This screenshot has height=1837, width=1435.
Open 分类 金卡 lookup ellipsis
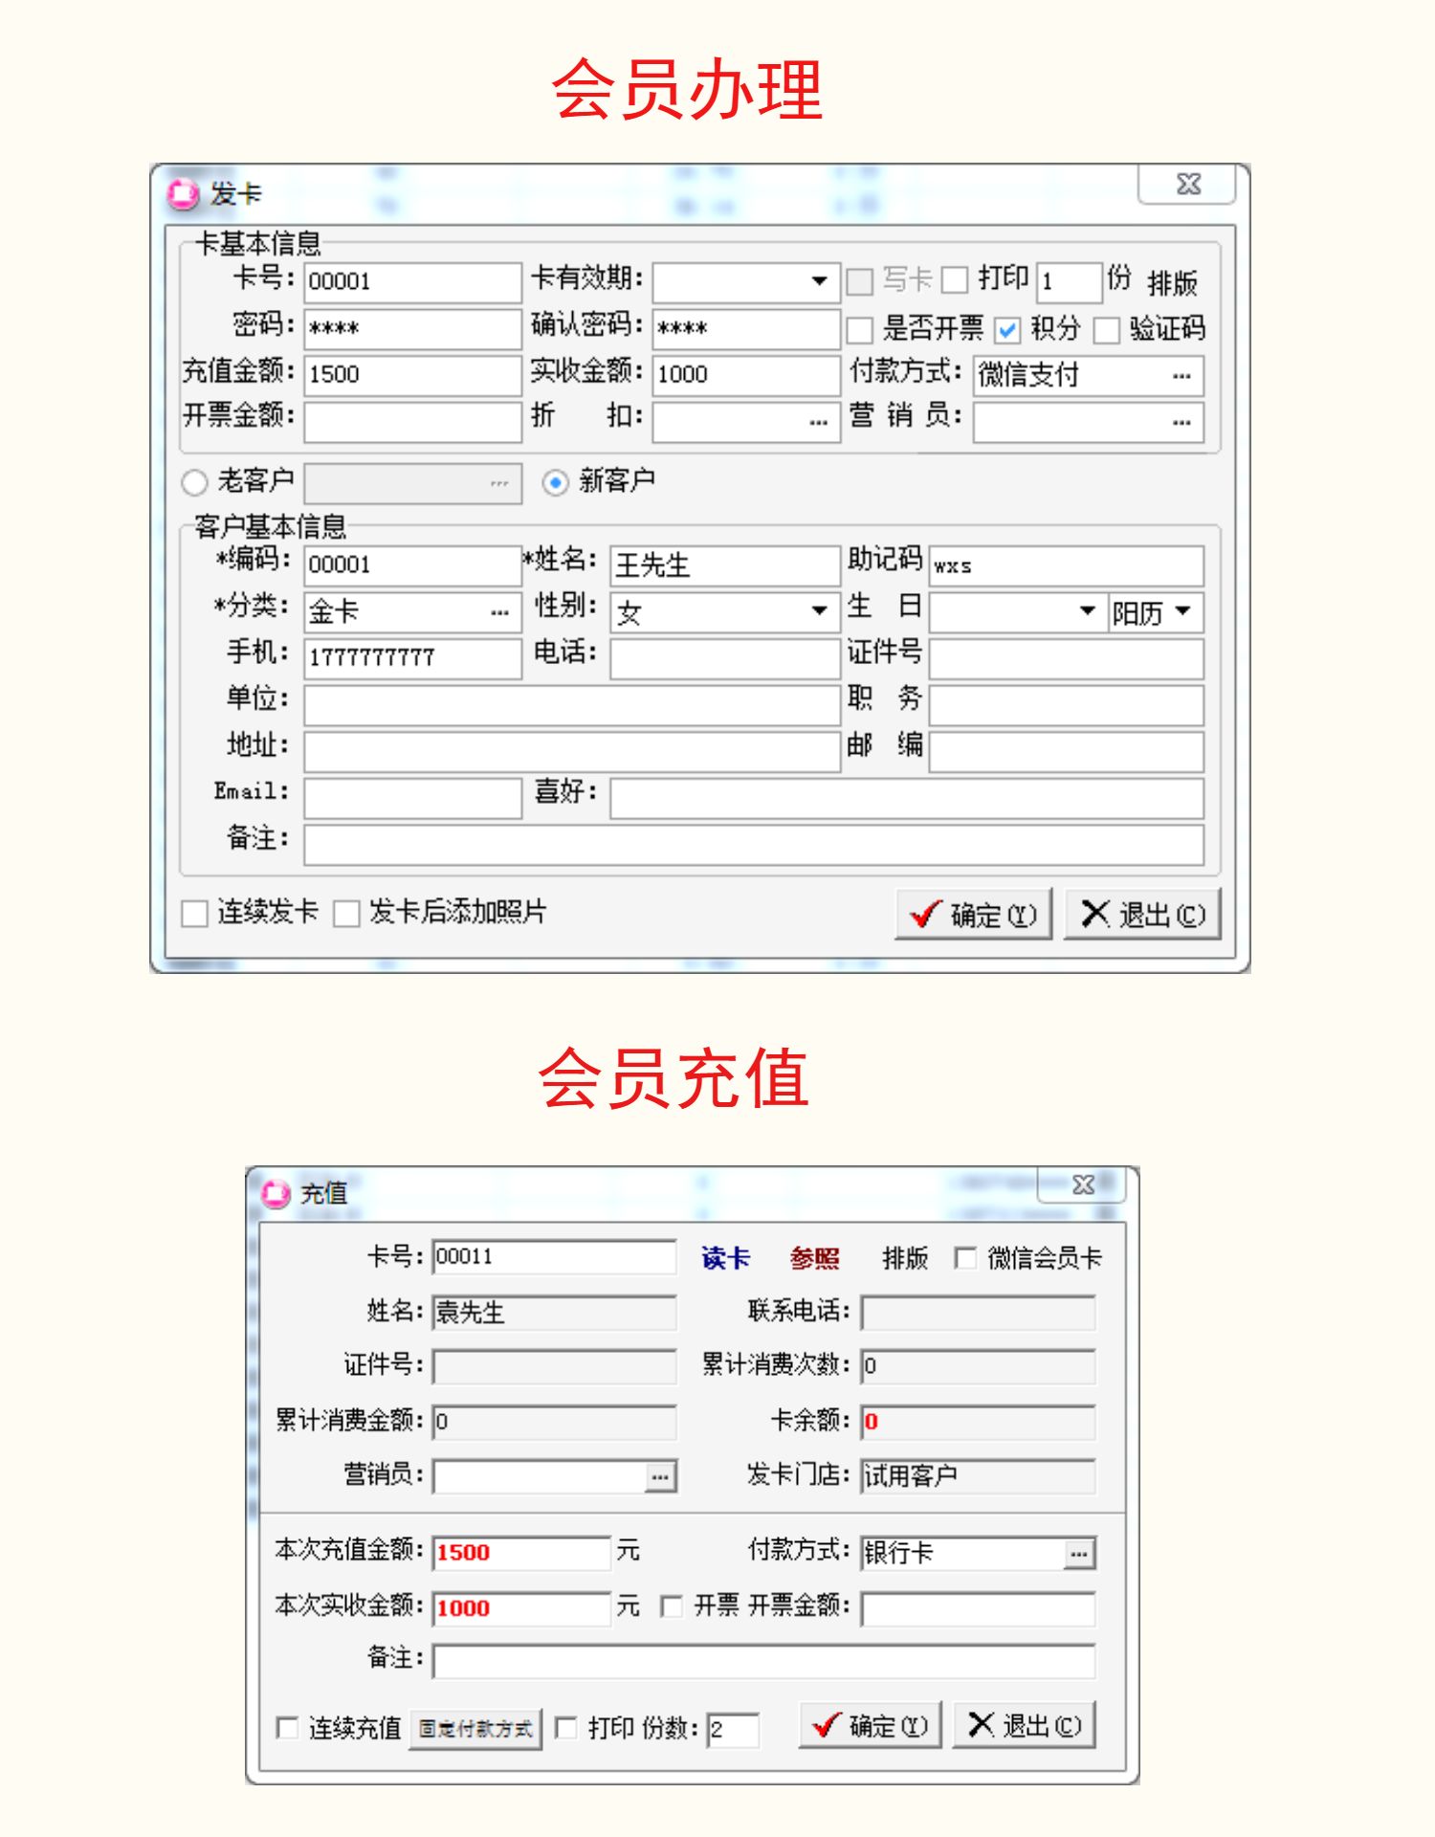(x=499, y=612)
